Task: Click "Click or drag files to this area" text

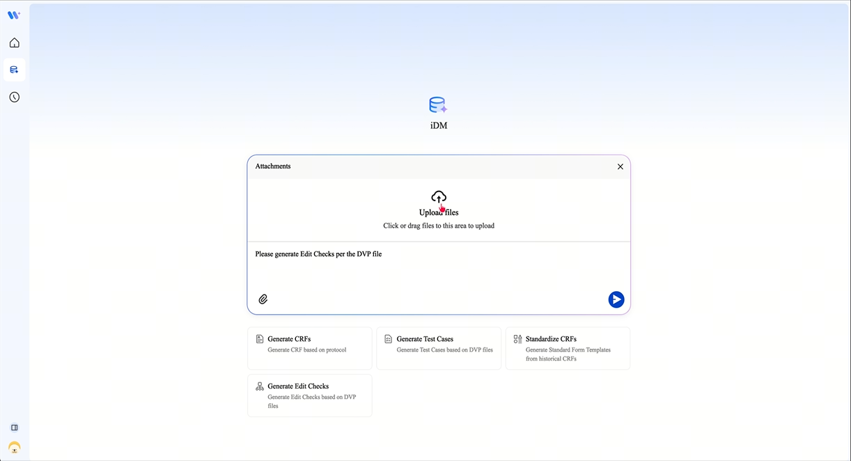Action: [439, 226]
